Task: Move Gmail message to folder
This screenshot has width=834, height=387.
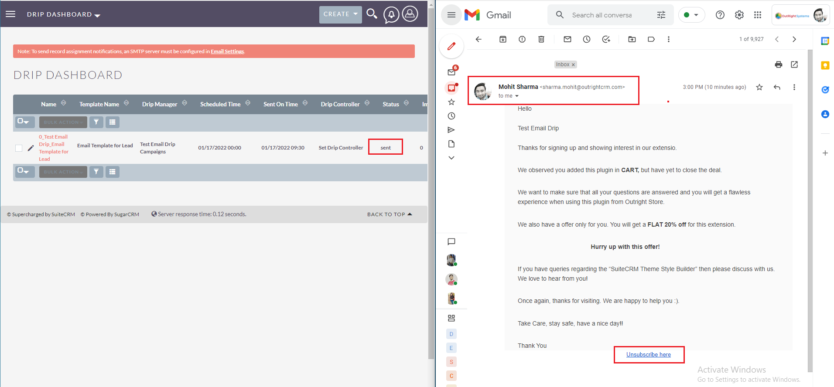Action: coord(632,39)
